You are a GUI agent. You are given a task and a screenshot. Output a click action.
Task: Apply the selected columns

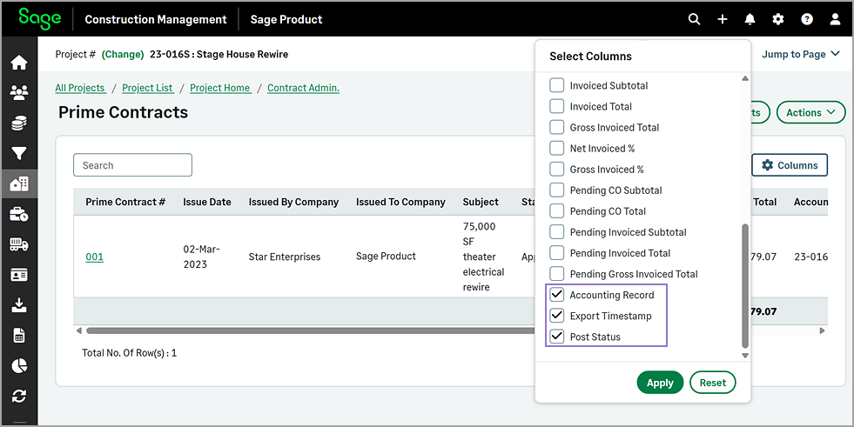(x=660, y=383)
